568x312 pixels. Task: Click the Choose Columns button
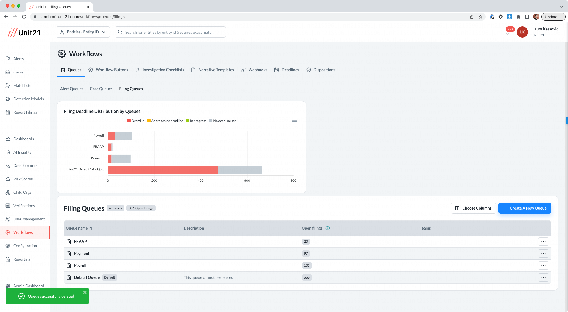click(473, 208)
